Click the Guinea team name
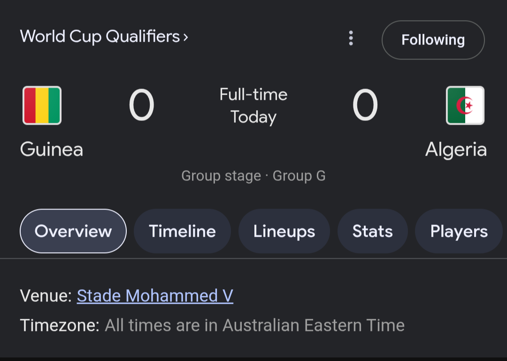Screen dimensions: 507x361 tap(52, 150)
